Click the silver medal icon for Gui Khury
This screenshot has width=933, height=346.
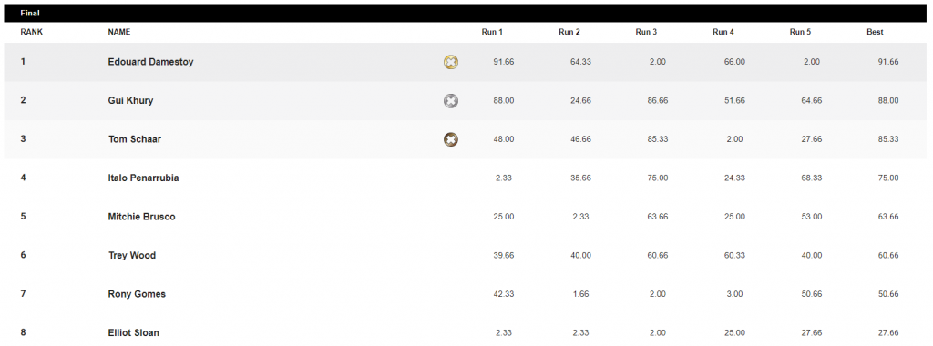click(x=451, y=101)
